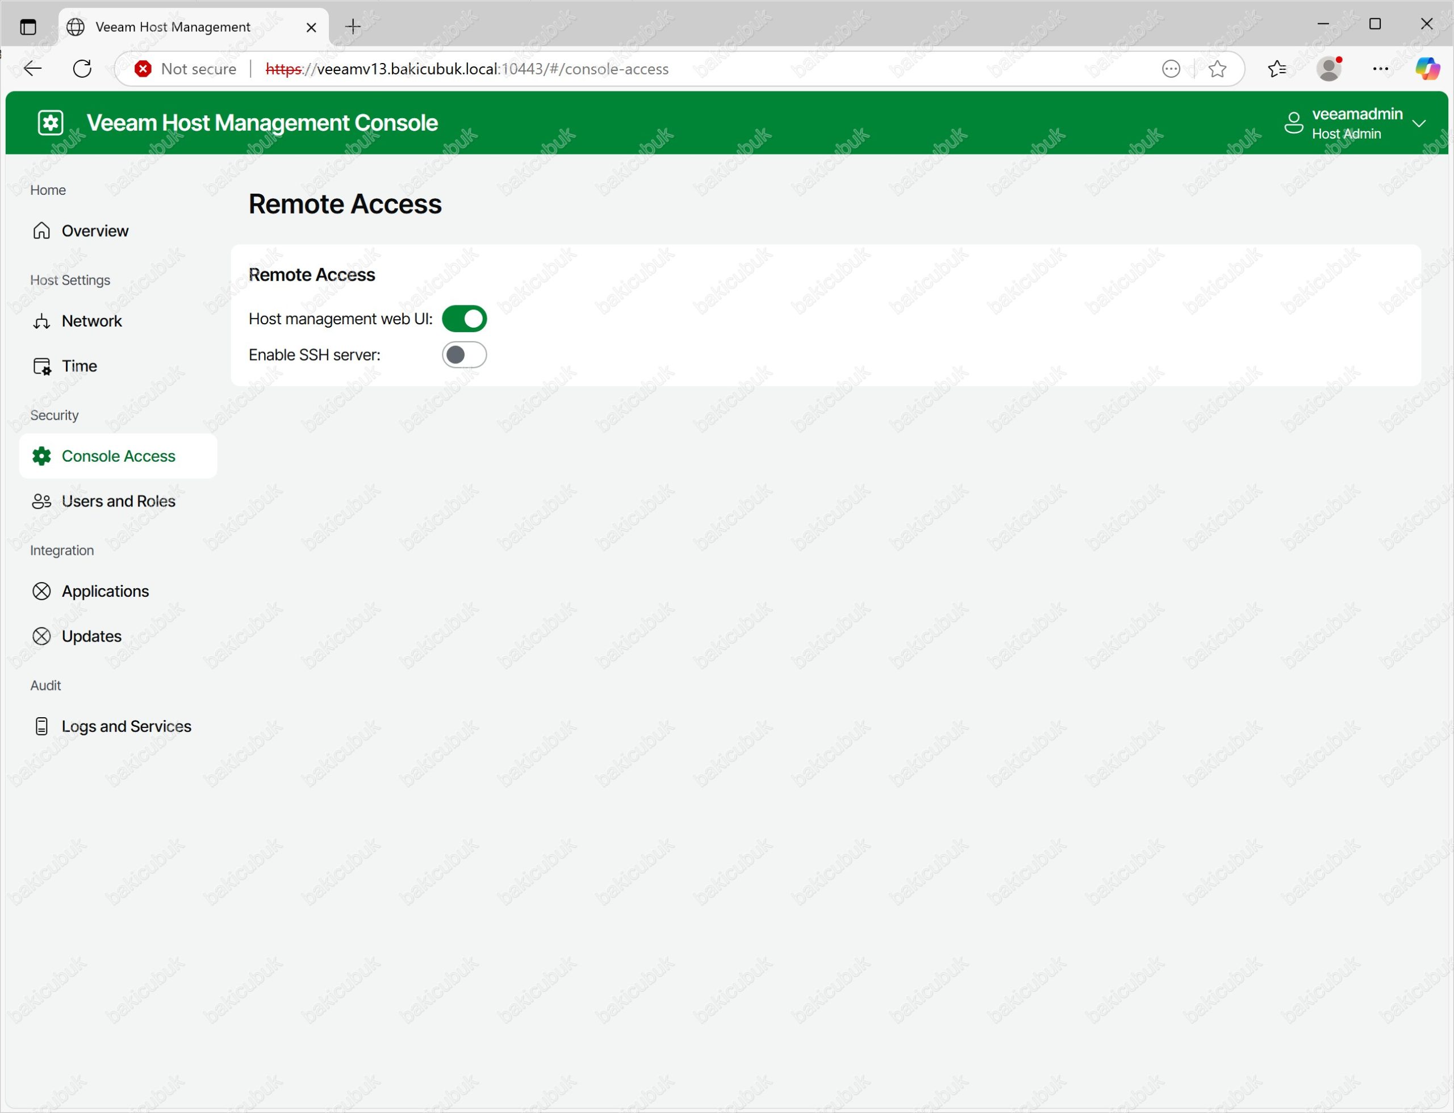The image size is (1454, 1113).
Task: Minimize the browser window
Action: 1323,24
